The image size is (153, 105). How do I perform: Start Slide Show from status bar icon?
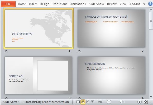[93, 102]
